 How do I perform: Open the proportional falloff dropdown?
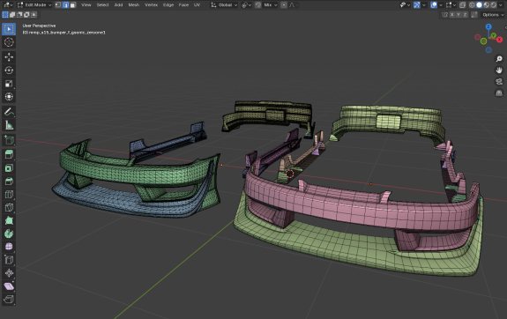coord(294,5)
